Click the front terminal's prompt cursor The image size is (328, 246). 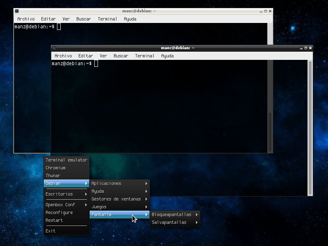[x=96, y=64]
